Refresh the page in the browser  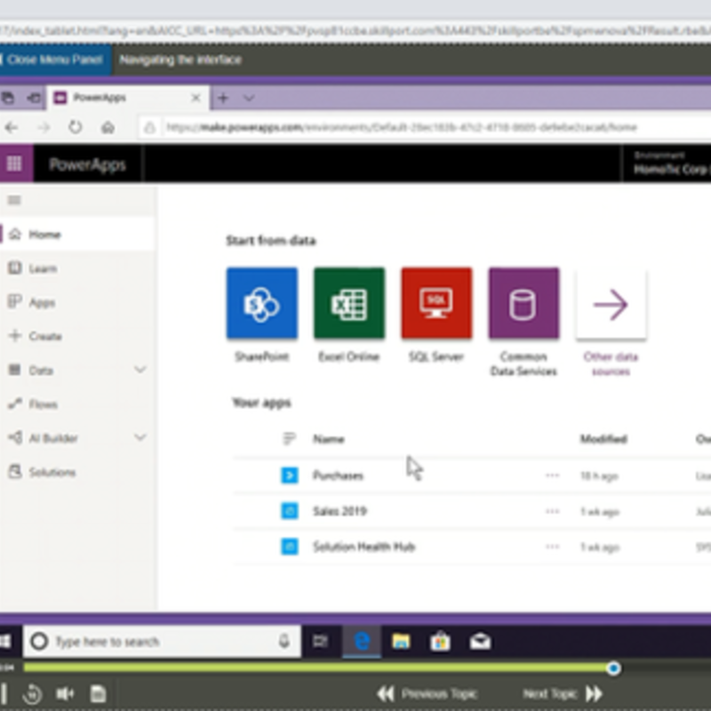[76, 127]
